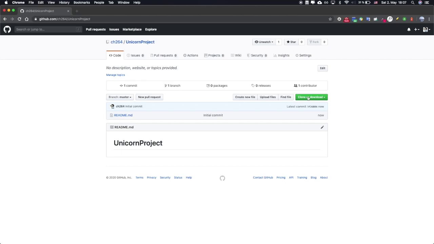
Task: Click the Terms footer link
Action: pos(139,178)
